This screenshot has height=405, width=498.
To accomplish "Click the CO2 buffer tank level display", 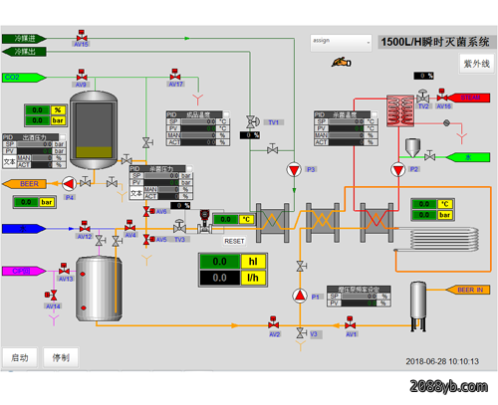I will click(94, 130).
